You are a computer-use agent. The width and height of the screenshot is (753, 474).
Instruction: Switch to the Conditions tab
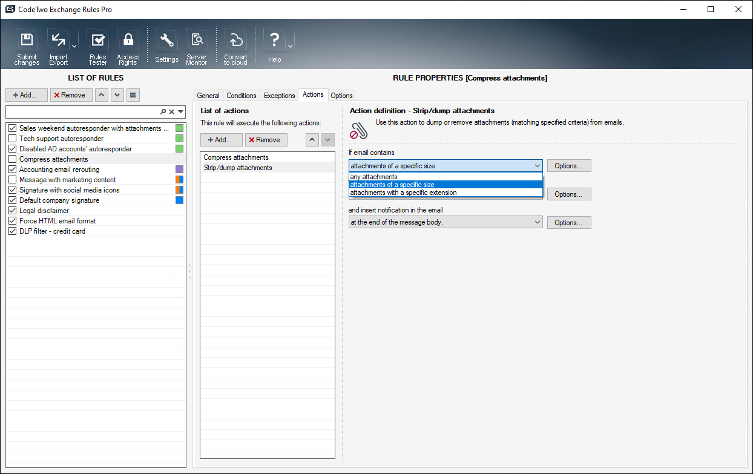[242, 96]
